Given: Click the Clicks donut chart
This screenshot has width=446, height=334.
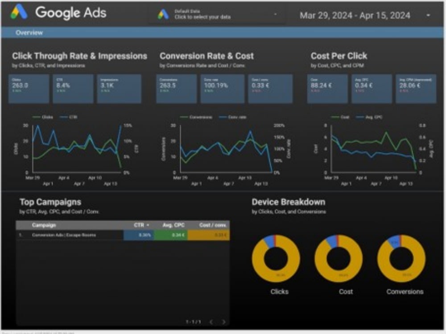Looking at the screenshot, I should 276,258.
